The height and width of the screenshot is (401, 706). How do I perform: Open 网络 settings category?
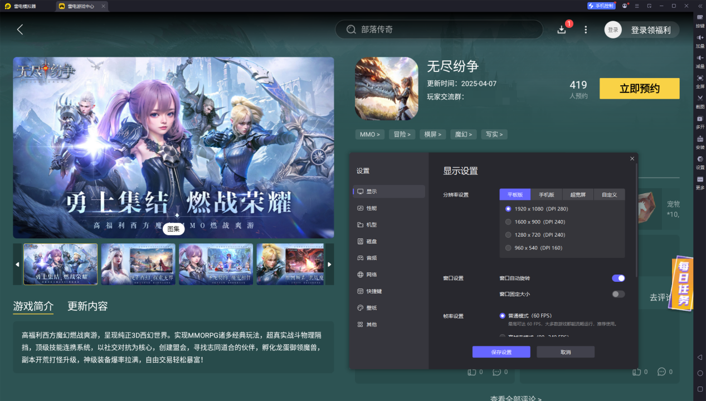(389, 275)
